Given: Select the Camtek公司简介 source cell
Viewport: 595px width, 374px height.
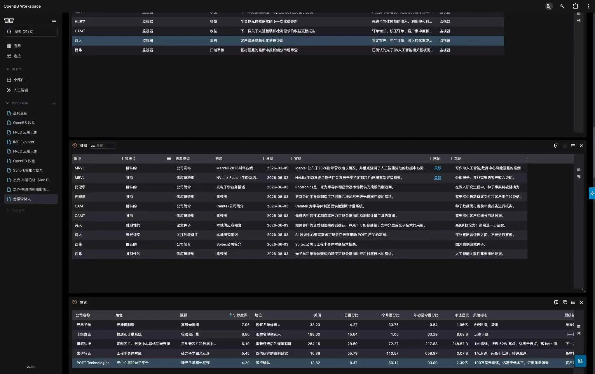Looking at the screenshot, I should click(230, 206).
